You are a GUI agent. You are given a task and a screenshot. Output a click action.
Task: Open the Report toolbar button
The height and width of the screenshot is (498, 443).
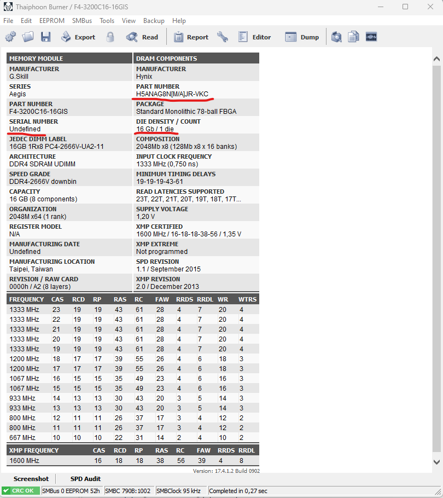click(191, 37)
